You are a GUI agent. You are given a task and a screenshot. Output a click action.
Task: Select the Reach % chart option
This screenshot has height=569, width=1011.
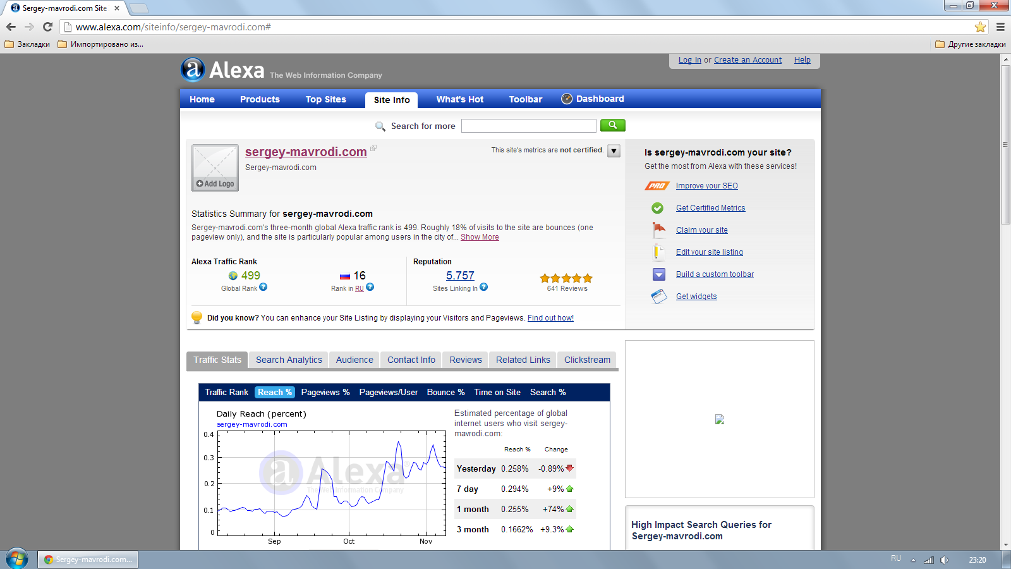click(275, 392)
